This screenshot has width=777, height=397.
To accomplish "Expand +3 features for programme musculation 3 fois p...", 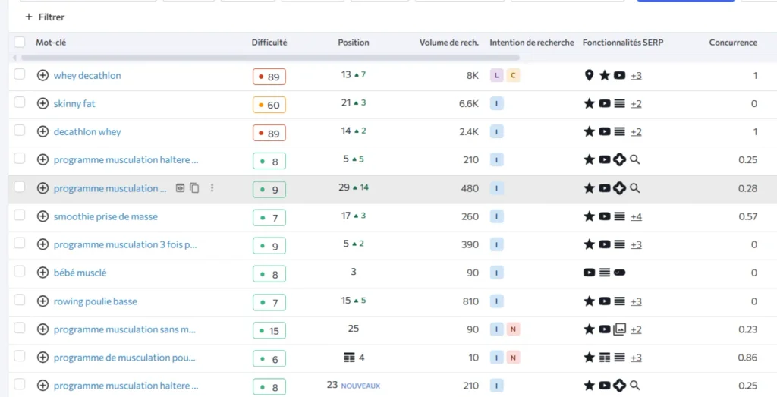I will 637,245.
